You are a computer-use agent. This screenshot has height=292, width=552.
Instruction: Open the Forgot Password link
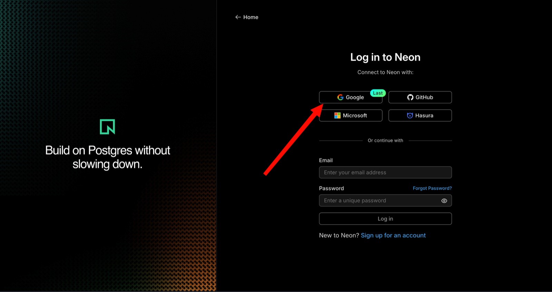point(432,188)
